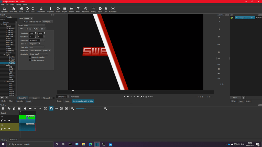Screen dimensions: 262x147
Task: Open the Keyframes panel from toolbar
Action: [x=85, y=10]
